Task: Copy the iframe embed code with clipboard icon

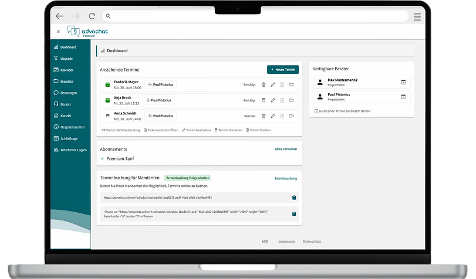Action: click(294, 214)
